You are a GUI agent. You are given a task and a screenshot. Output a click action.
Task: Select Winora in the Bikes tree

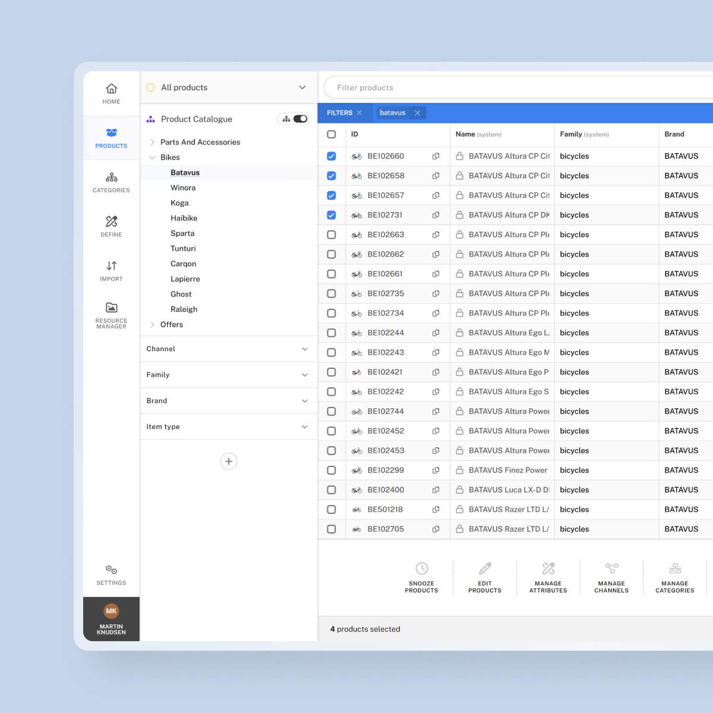click(x=183, y=188)
